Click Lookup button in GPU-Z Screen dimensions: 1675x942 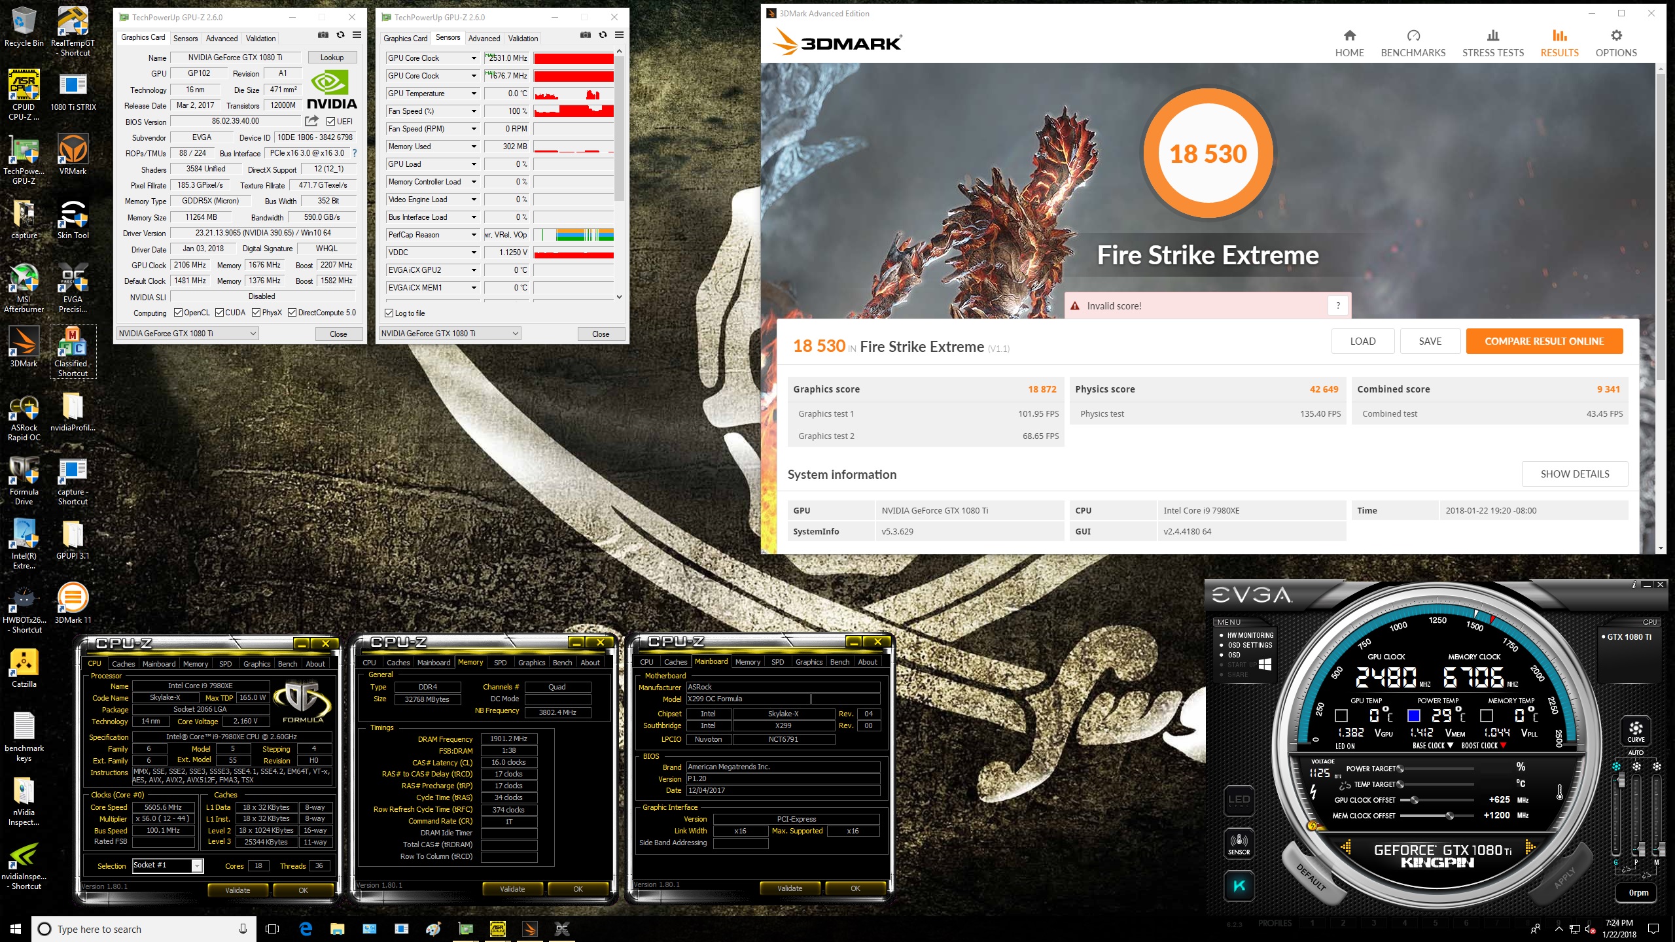pos(332,58)
